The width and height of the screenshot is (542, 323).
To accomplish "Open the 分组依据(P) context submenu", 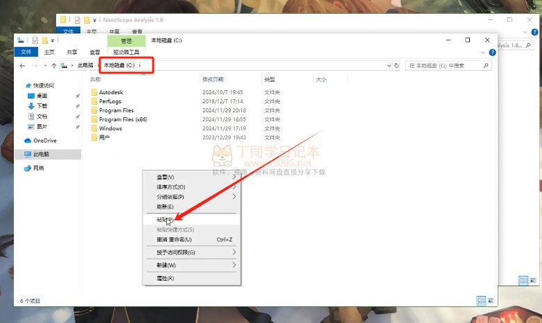I will 191,197.
